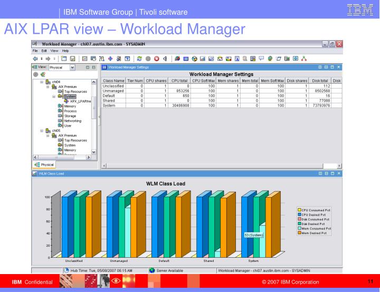Select KPX_LPARfre item in navigator tree
The height and width of the screenshot is (292, 380).
coord(80,101)
